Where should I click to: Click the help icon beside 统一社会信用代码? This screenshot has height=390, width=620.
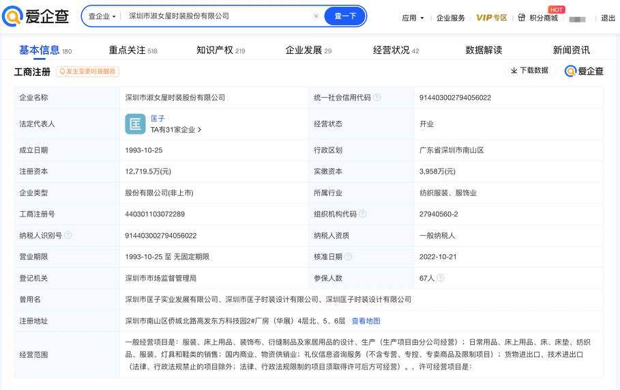377,98
